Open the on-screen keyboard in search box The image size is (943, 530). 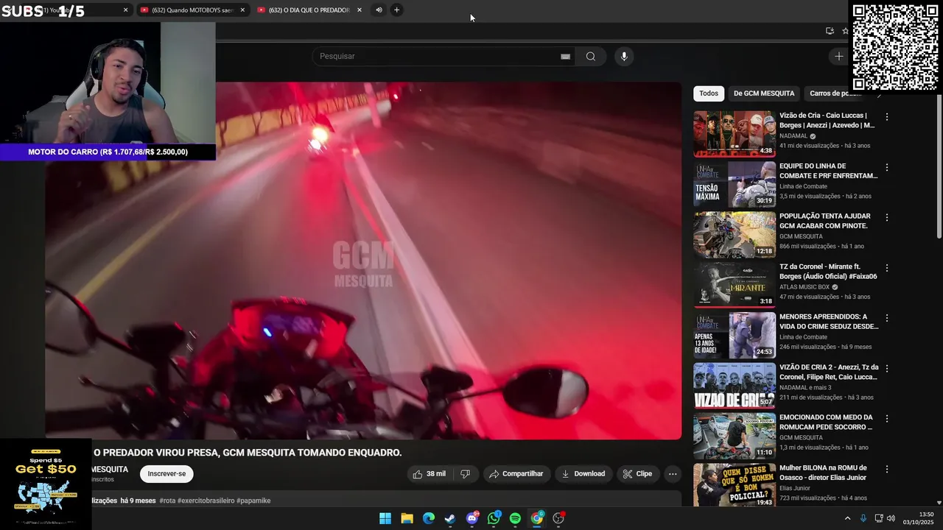[565, 57]
